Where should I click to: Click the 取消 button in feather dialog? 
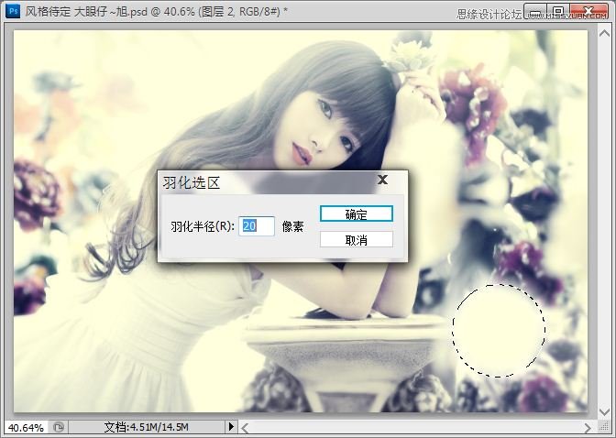pyautogui.click(x=357, y=240)
